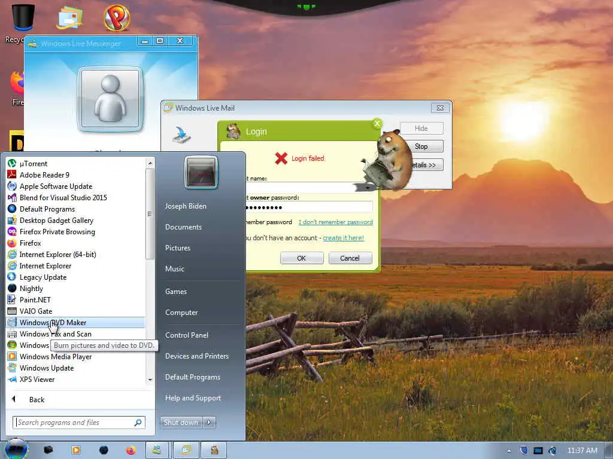
Task: Open the name dropdown in Login dialog
Action: coord(368,188)
